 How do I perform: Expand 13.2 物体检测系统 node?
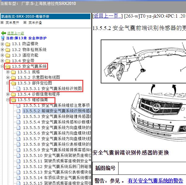2,49
